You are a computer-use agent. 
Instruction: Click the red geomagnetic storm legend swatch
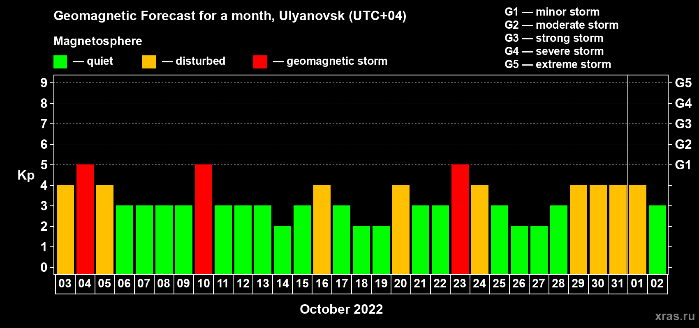point(260,62)
